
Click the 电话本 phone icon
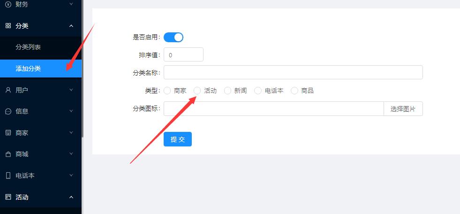tap(8, 176)
